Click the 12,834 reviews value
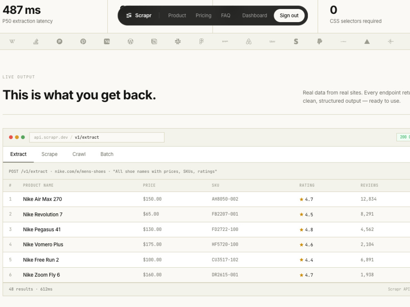 coord(369,199)
